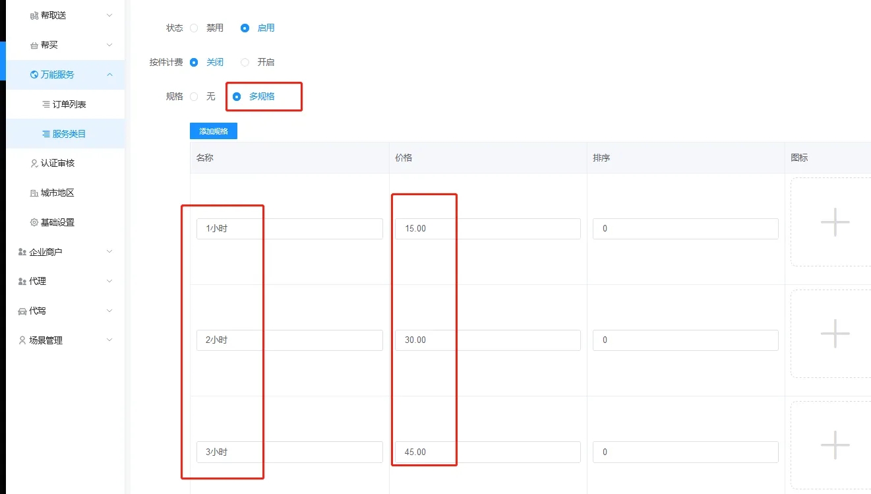Image resolution: width=871 pixels, height=494 pixels.
Task: Click the car icon beside 代驾
Action: 22,311
